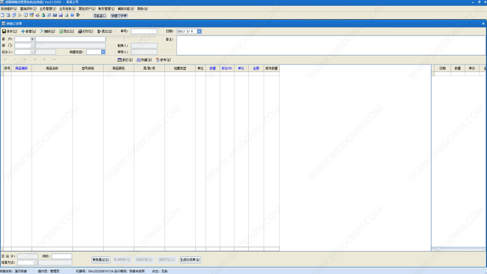
Task: Click the printer icon in main toolbar
Action: pos(66,15)
